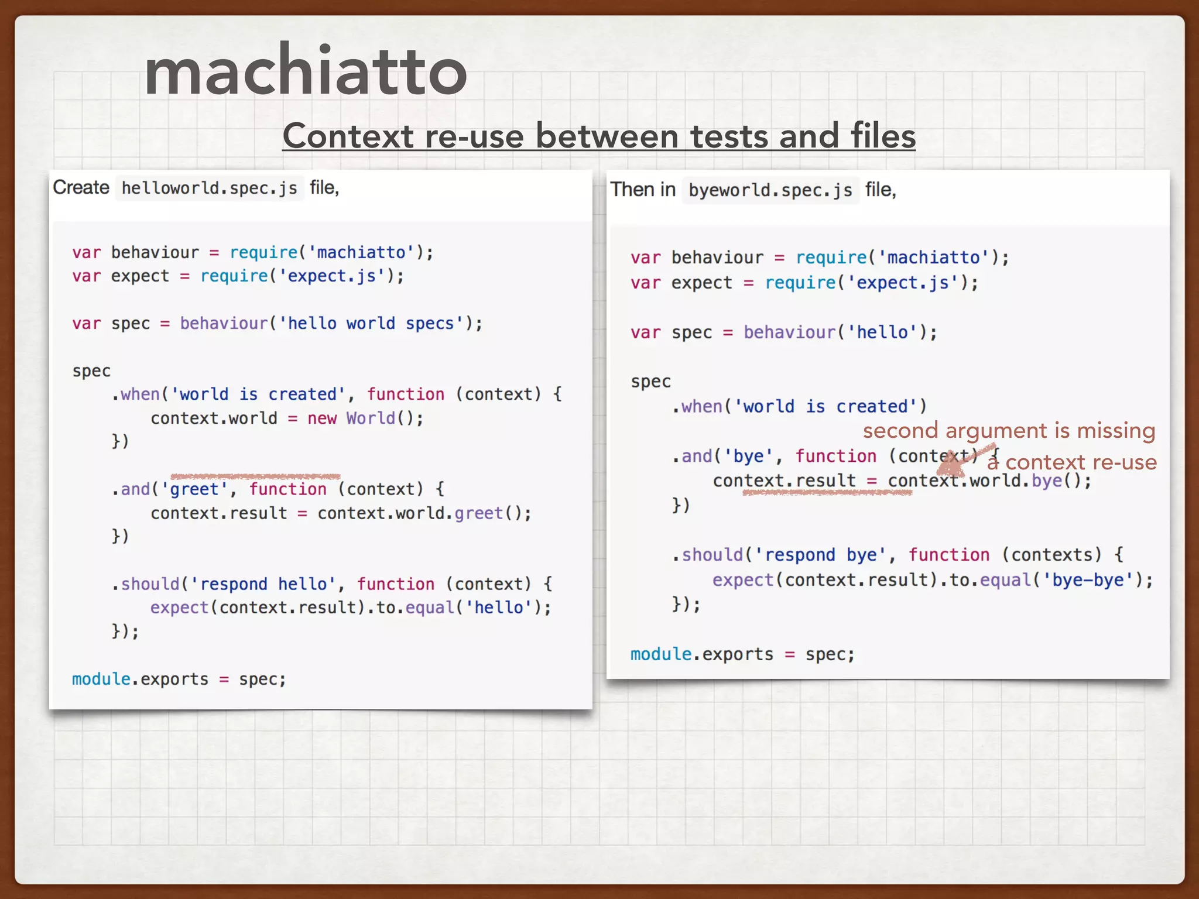Click 'module.exports = spec;' in right panel
Viewport: 1199px width, 899px height.
pyautogui.click(x=742, y=654)
